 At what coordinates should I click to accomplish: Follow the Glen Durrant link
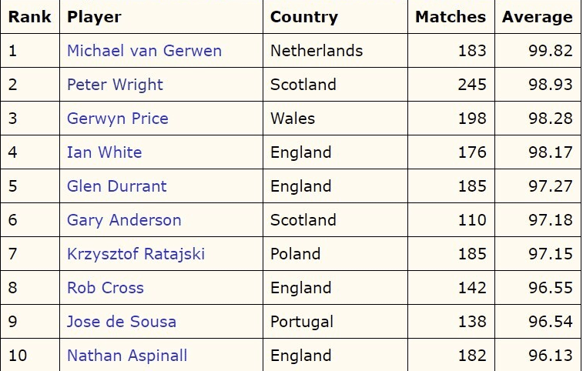click(116, 186)
